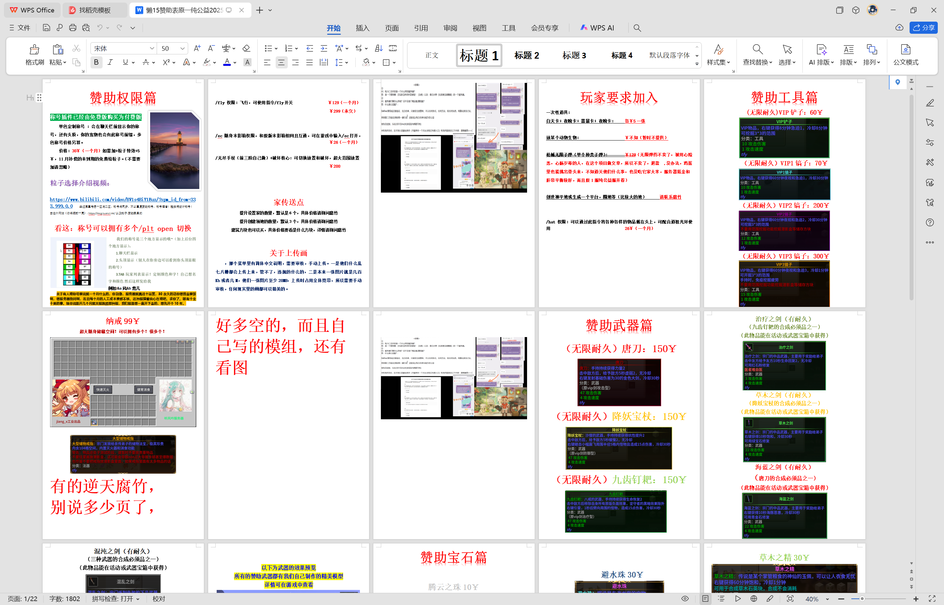Click the AI layout icon
The height and width of the screenshot is (605, 944).
pos(821,50)
